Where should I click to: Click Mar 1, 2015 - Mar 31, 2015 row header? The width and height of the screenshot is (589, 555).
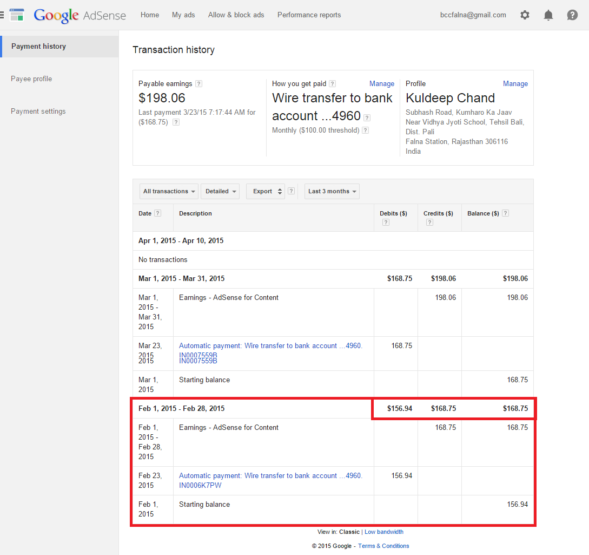click(x=333, y=279)
